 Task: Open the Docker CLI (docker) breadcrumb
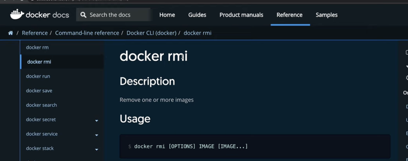152,33
